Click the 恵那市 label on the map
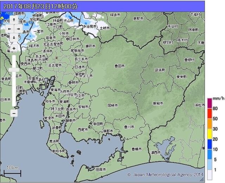The height and width of the screenshot is (183, 225). [138, 18]
